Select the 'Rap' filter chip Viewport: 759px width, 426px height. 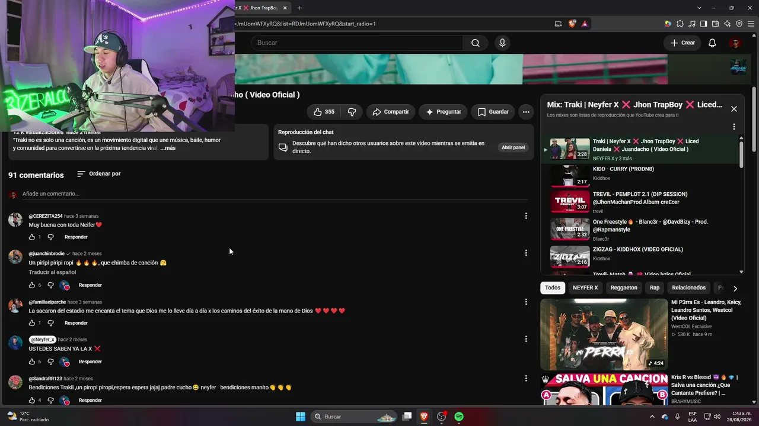(x=655, y=288)
